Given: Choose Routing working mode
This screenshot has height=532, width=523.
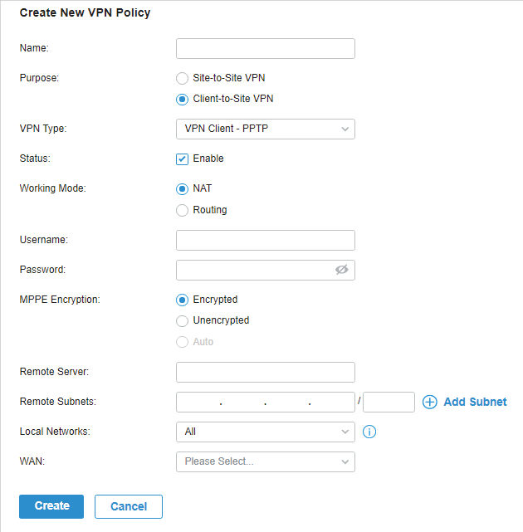Looking at the screenshot, I should click(182, 210).
